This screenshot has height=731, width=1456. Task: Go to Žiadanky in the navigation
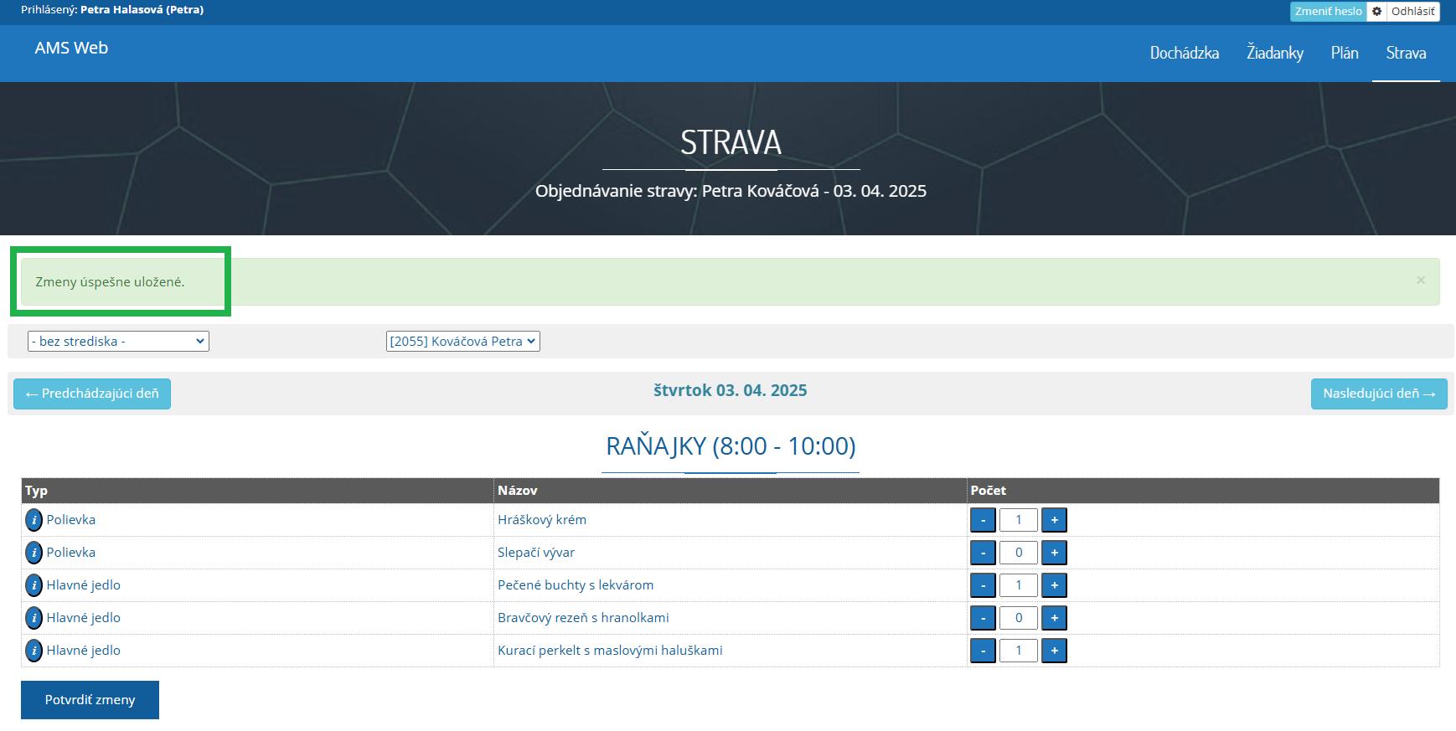point(1274,53)
